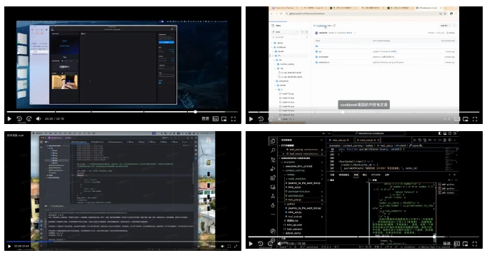Toggle captions on the top-left video

click(215, 119)
